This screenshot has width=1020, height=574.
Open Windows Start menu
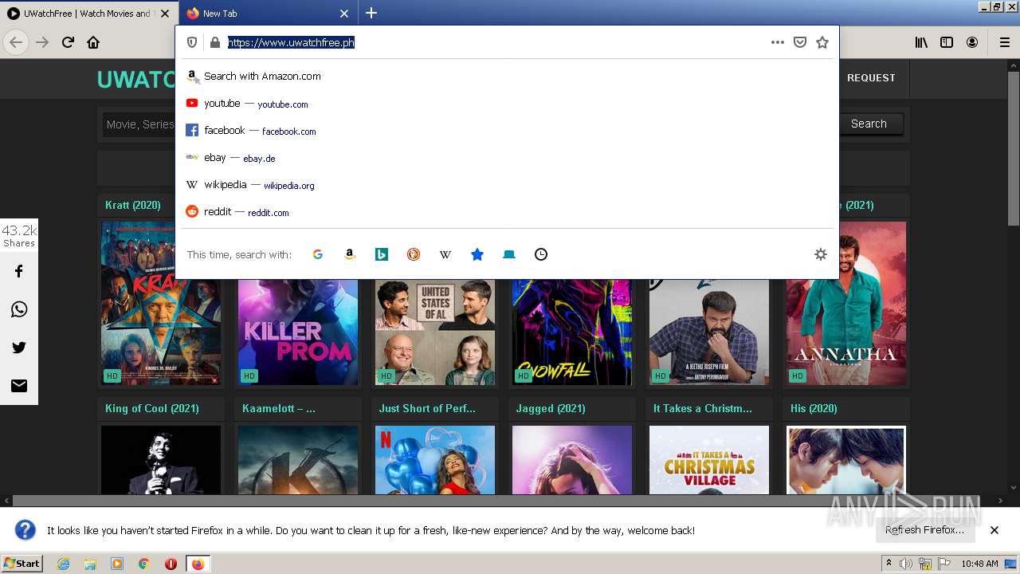(22, 564)
